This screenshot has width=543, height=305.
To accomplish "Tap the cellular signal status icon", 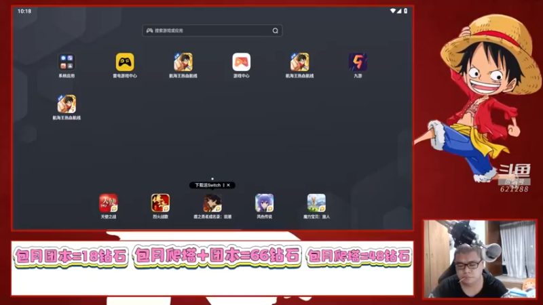I will pos(399,11).
